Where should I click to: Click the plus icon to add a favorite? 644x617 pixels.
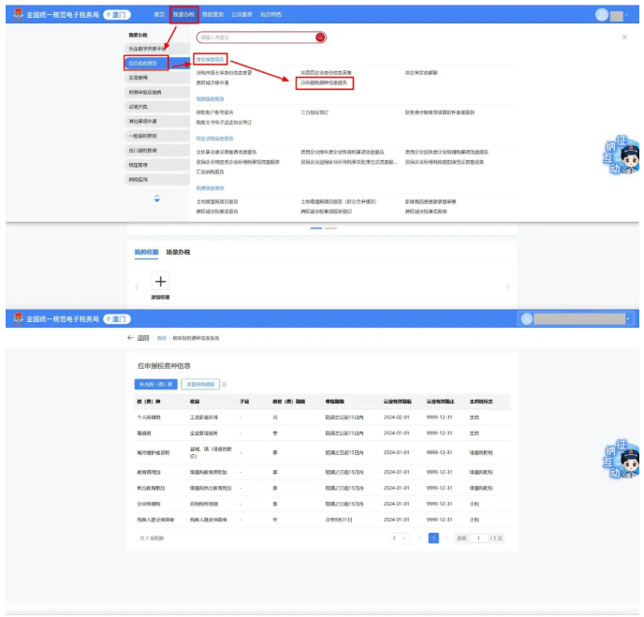pos(160,282)
